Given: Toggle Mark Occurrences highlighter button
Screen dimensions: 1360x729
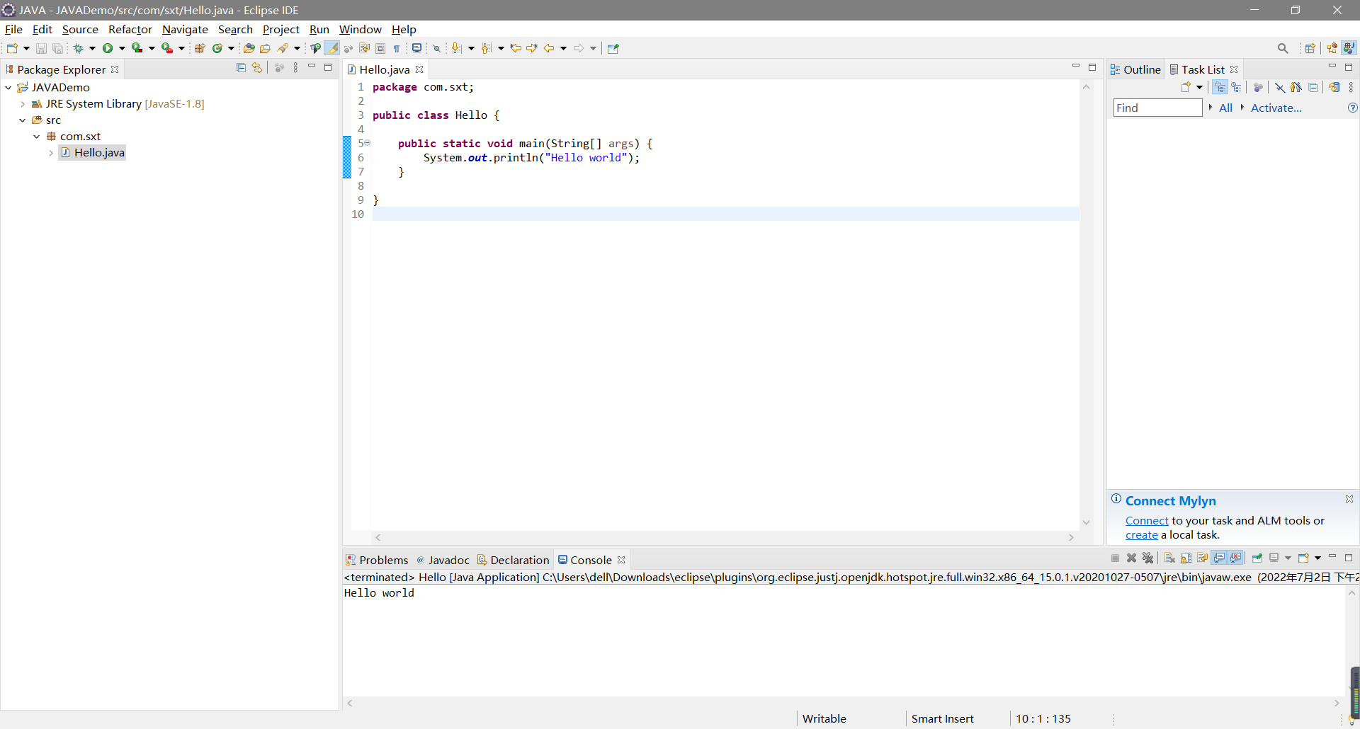Looking at the screenshot, I should point(331,48).
